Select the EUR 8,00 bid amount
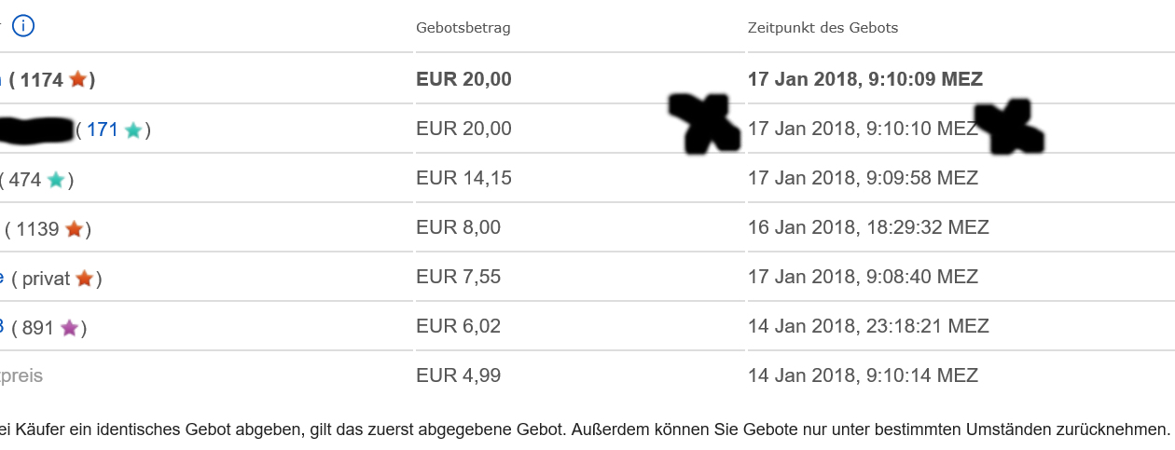This screenshot has height=450, width=1175. point(458,227)
